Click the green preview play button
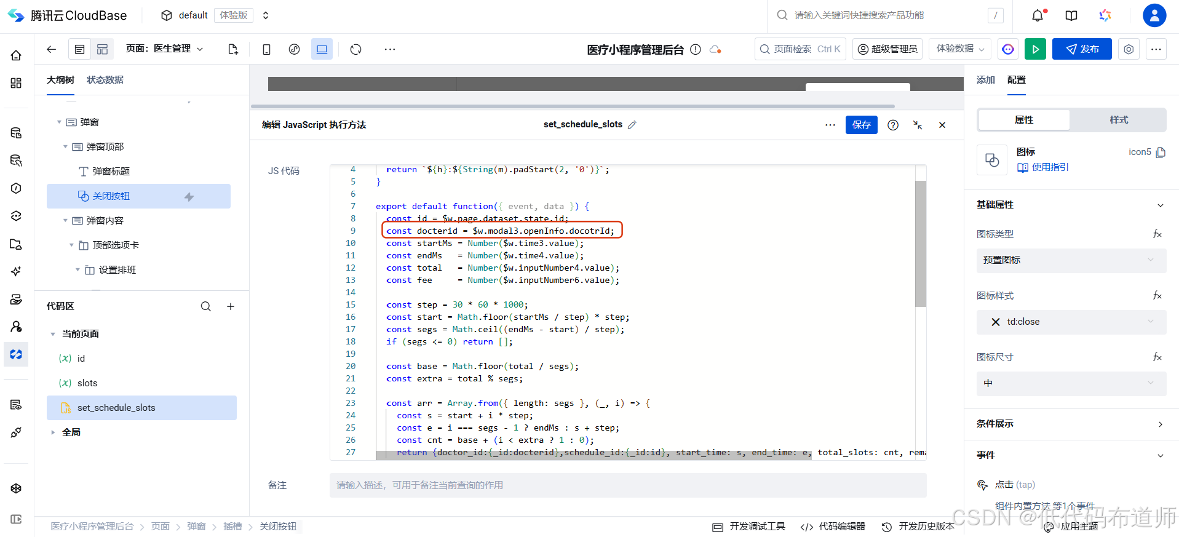 pyautogui.click(x=1035, y=49)
